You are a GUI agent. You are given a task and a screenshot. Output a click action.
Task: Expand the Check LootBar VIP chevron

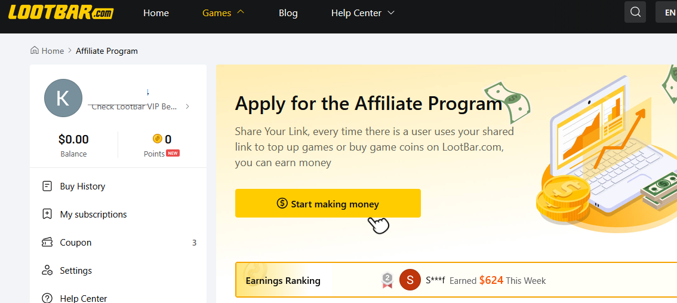(x=187, y=106)
